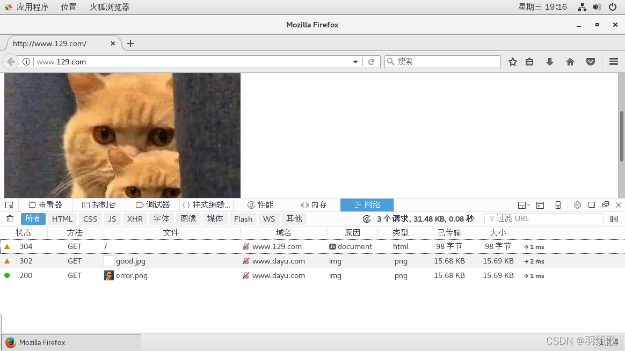The width and height of the screenshot is (625, 351).
Task: Select the 网络 network tab
Action: (367, 205)
